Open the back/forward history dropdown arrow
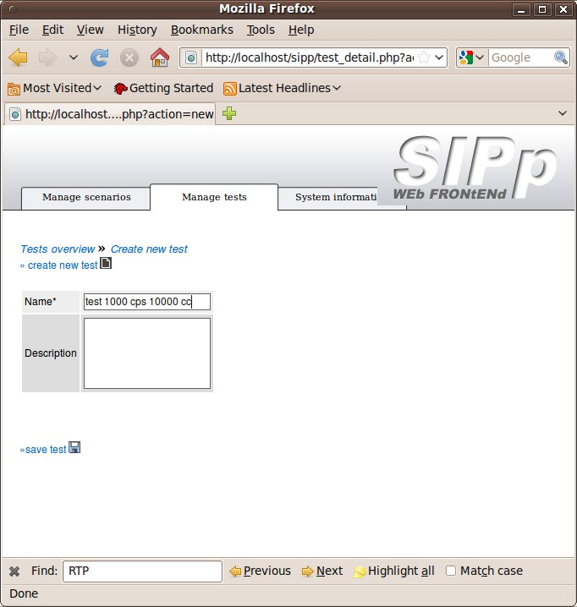 74,57
